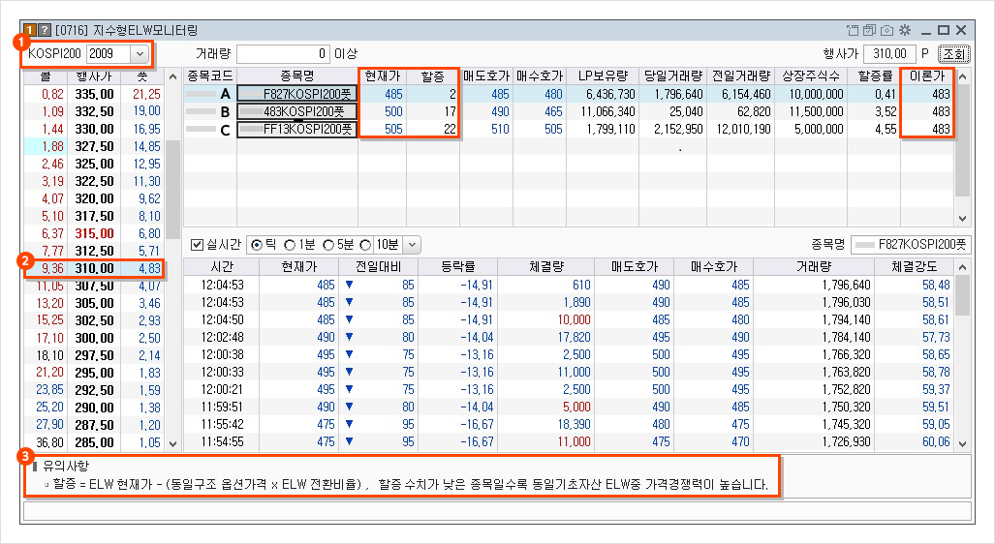This screenshot has height=544, width=995.
Task: Open the KOSPI200 2009 expiry dropdown
Action: pyautogui.click(x=140, y=54)
